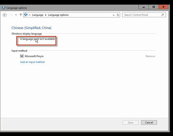The height and width of the screenshot is (136, 173).
Task: Go up one level with Up arrow
Action: point(21,15)
